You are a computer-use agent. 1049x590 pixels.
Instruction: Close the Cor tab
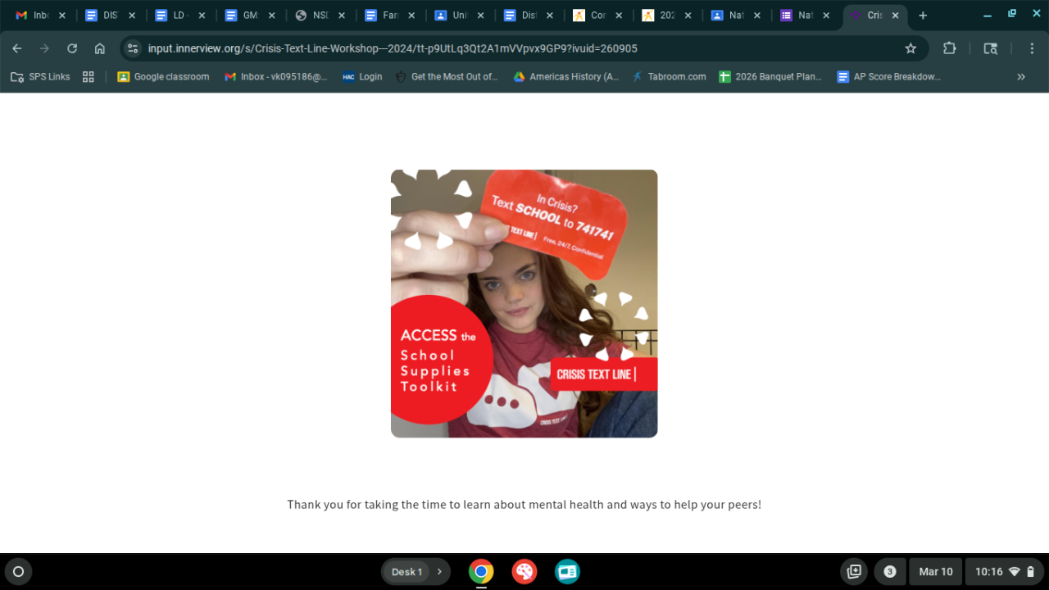[619, 16]
